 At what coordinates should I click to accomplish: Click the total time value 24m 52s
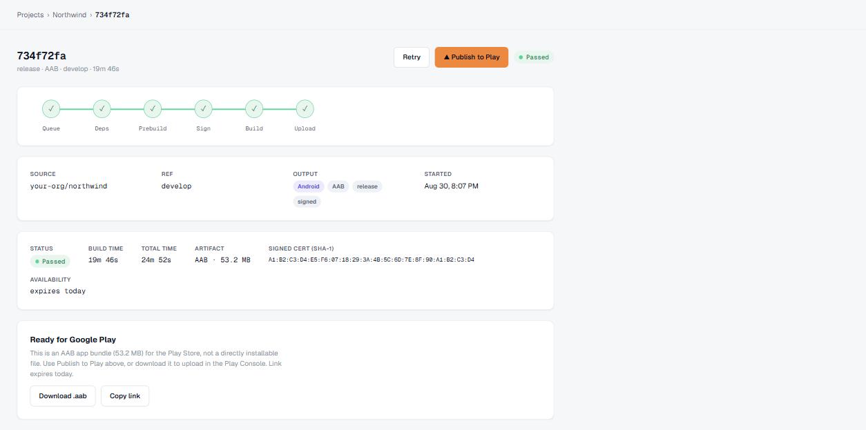pyautogui.click(x=156, y=260)
